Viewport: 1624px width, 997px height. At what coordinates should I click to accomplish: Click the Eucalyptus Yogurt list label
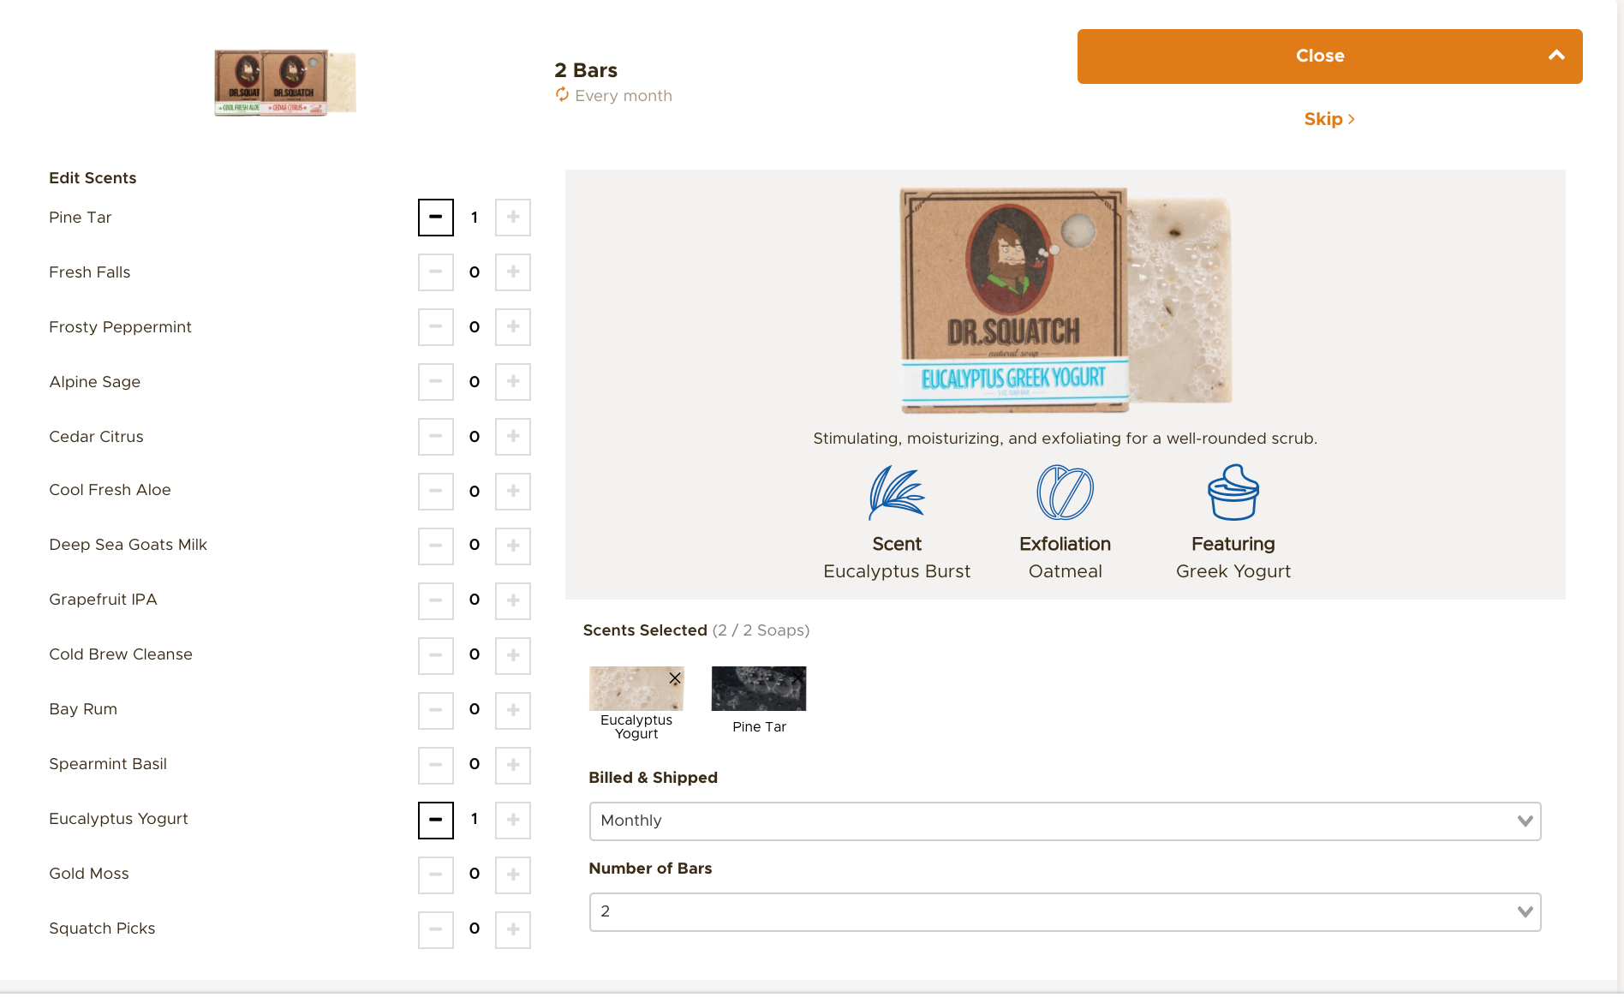tap(118, 819)
